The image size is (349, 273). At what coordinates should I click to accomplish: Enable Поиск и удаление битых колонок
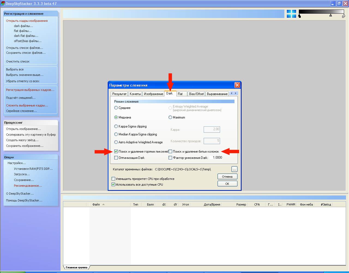(170, 152)
